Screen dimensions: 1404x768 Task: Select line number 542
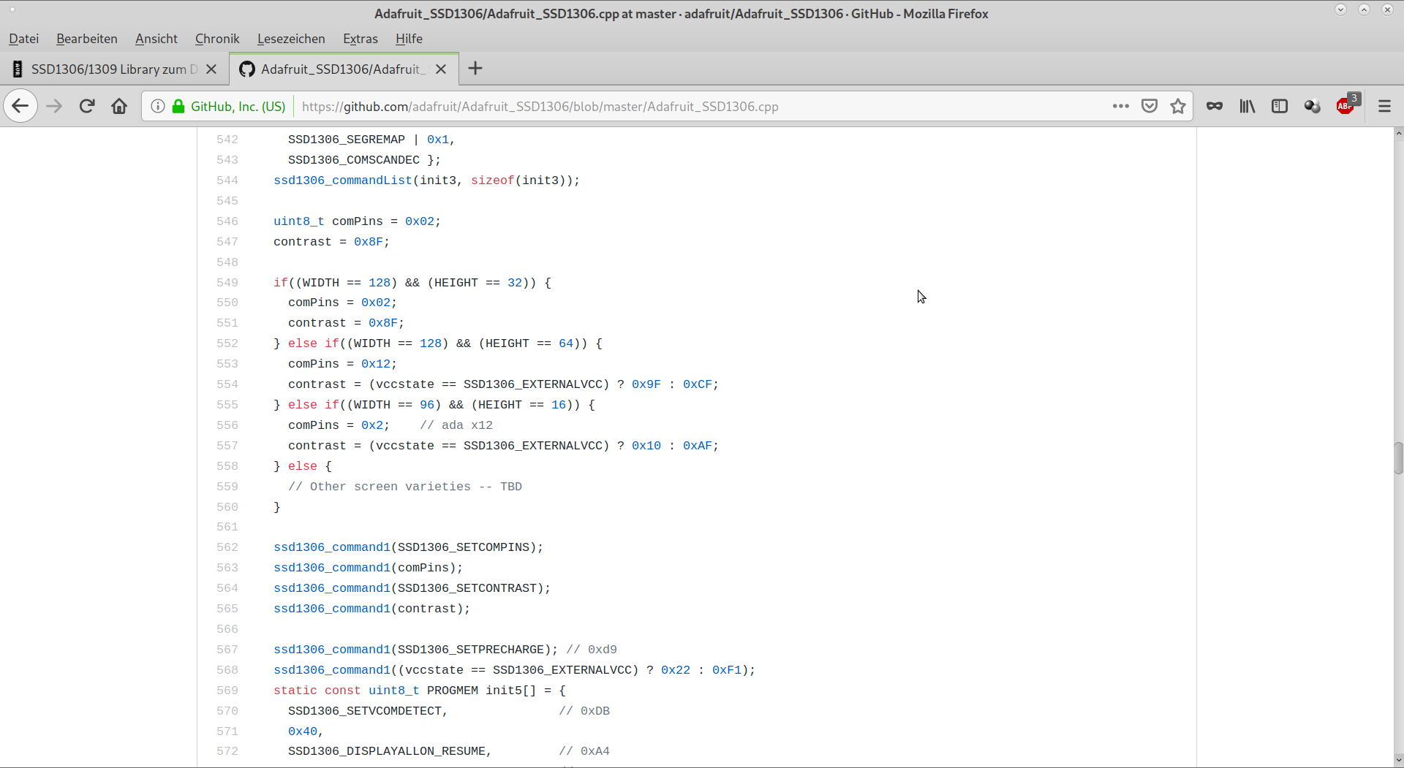coord(227,140)
